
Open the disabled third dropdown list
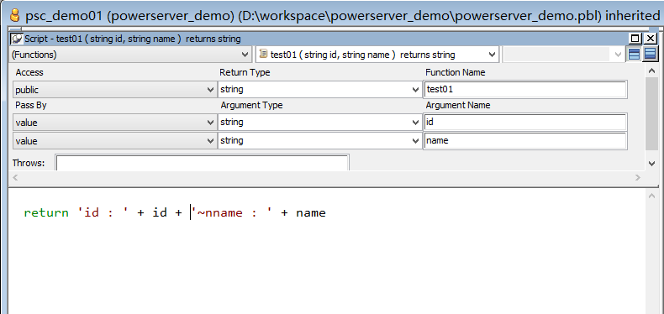point(618,55)
